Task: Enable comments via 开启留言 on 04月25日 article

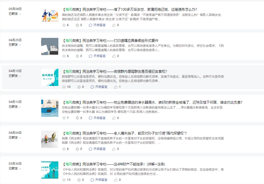Action: click(99, 56)
